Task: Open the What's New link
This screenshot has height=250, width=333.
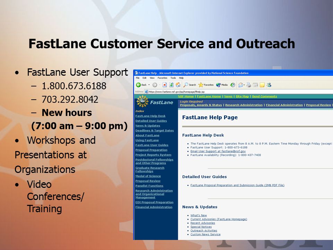Action: pos(198,215)
